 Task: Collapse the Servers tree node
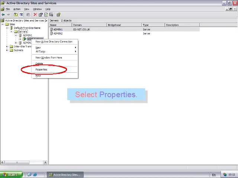coord(12,32)
